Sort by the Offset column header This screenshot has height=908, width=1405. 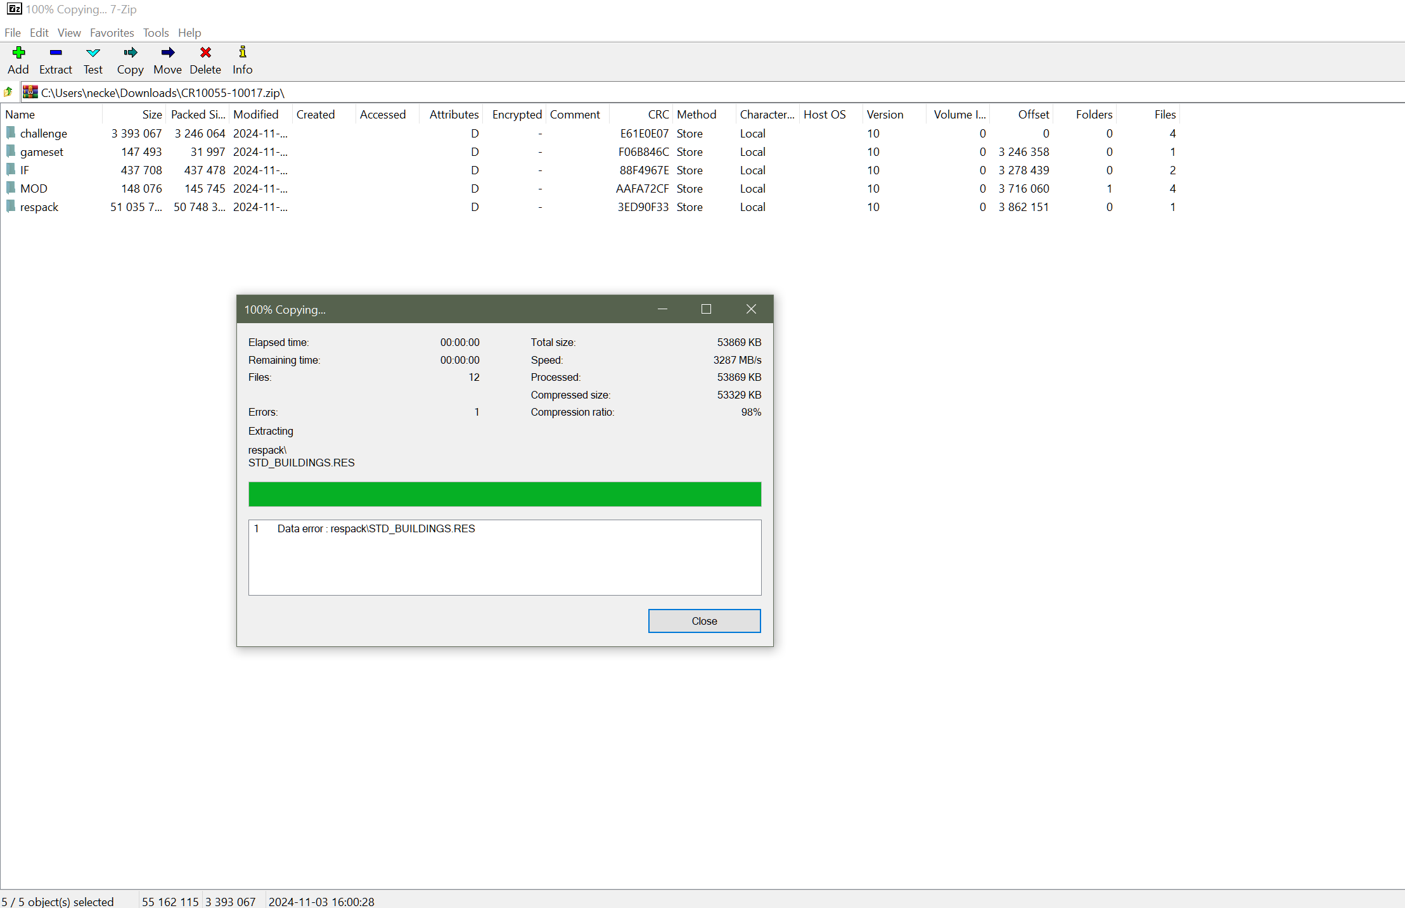click(x=1021, y=115)
